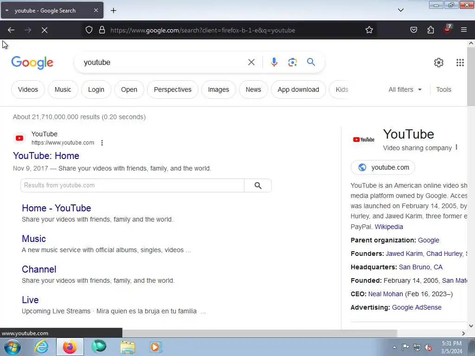Open the Firefox hamburger menu

click(x=464, y=30)
